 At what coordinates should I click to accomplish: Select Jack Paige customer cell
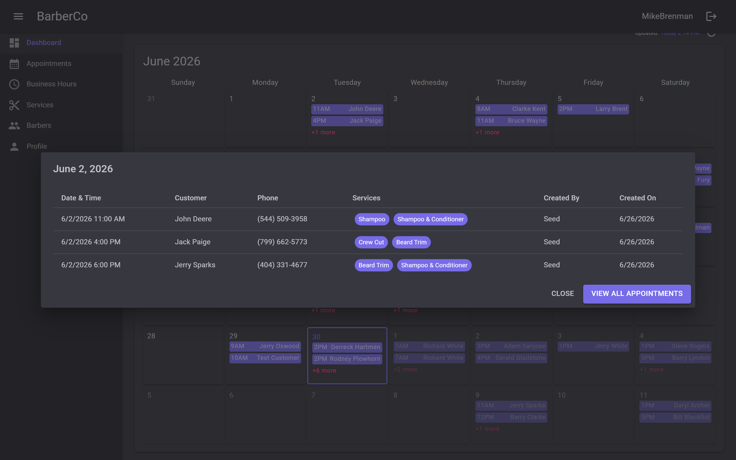[192, 242]
